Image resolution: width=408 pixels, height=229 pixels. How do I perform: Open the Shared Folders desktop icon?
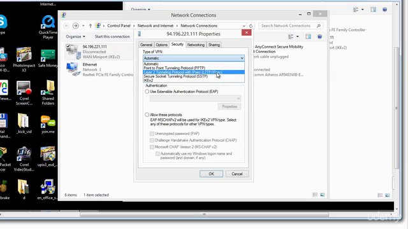(x=48, y=92)
